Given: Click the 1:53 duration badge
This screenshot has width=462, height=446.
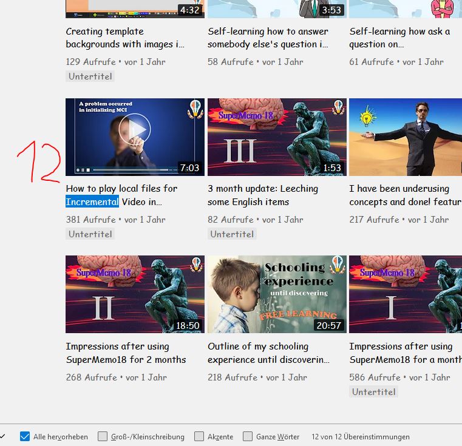Looking at the screenshot, I should pyautogui.click(x=332, y=167).
